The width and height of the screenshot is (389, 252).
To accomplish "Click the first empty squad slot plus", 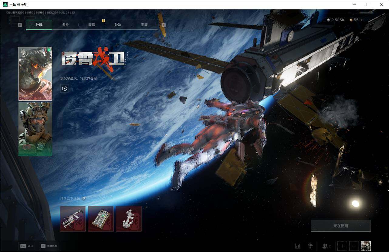I will [342, 246].
